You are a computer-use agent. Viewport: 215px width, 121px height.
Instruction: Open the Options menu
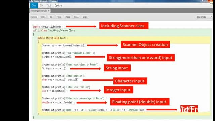click(58, 6)
